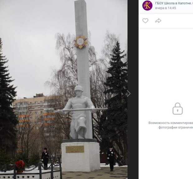Image resolution: width=193 pixels, height=179 pixels.
Task: Click the rifle held by the statue
Action: point(81,110)
